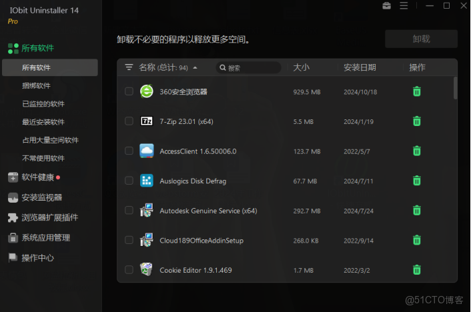471x312 pixels.
Task: Click the 软件健康 sidebar icon
Action: click(13, 177)
